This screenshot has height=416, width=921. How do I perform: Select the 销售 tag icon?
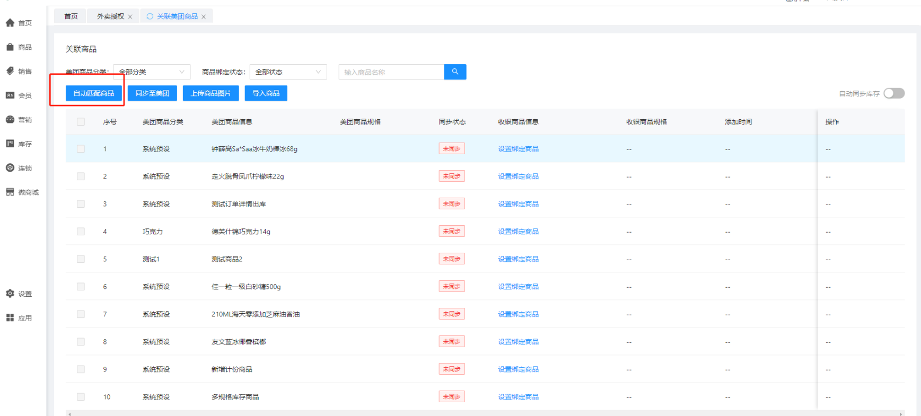click(10, 71)
